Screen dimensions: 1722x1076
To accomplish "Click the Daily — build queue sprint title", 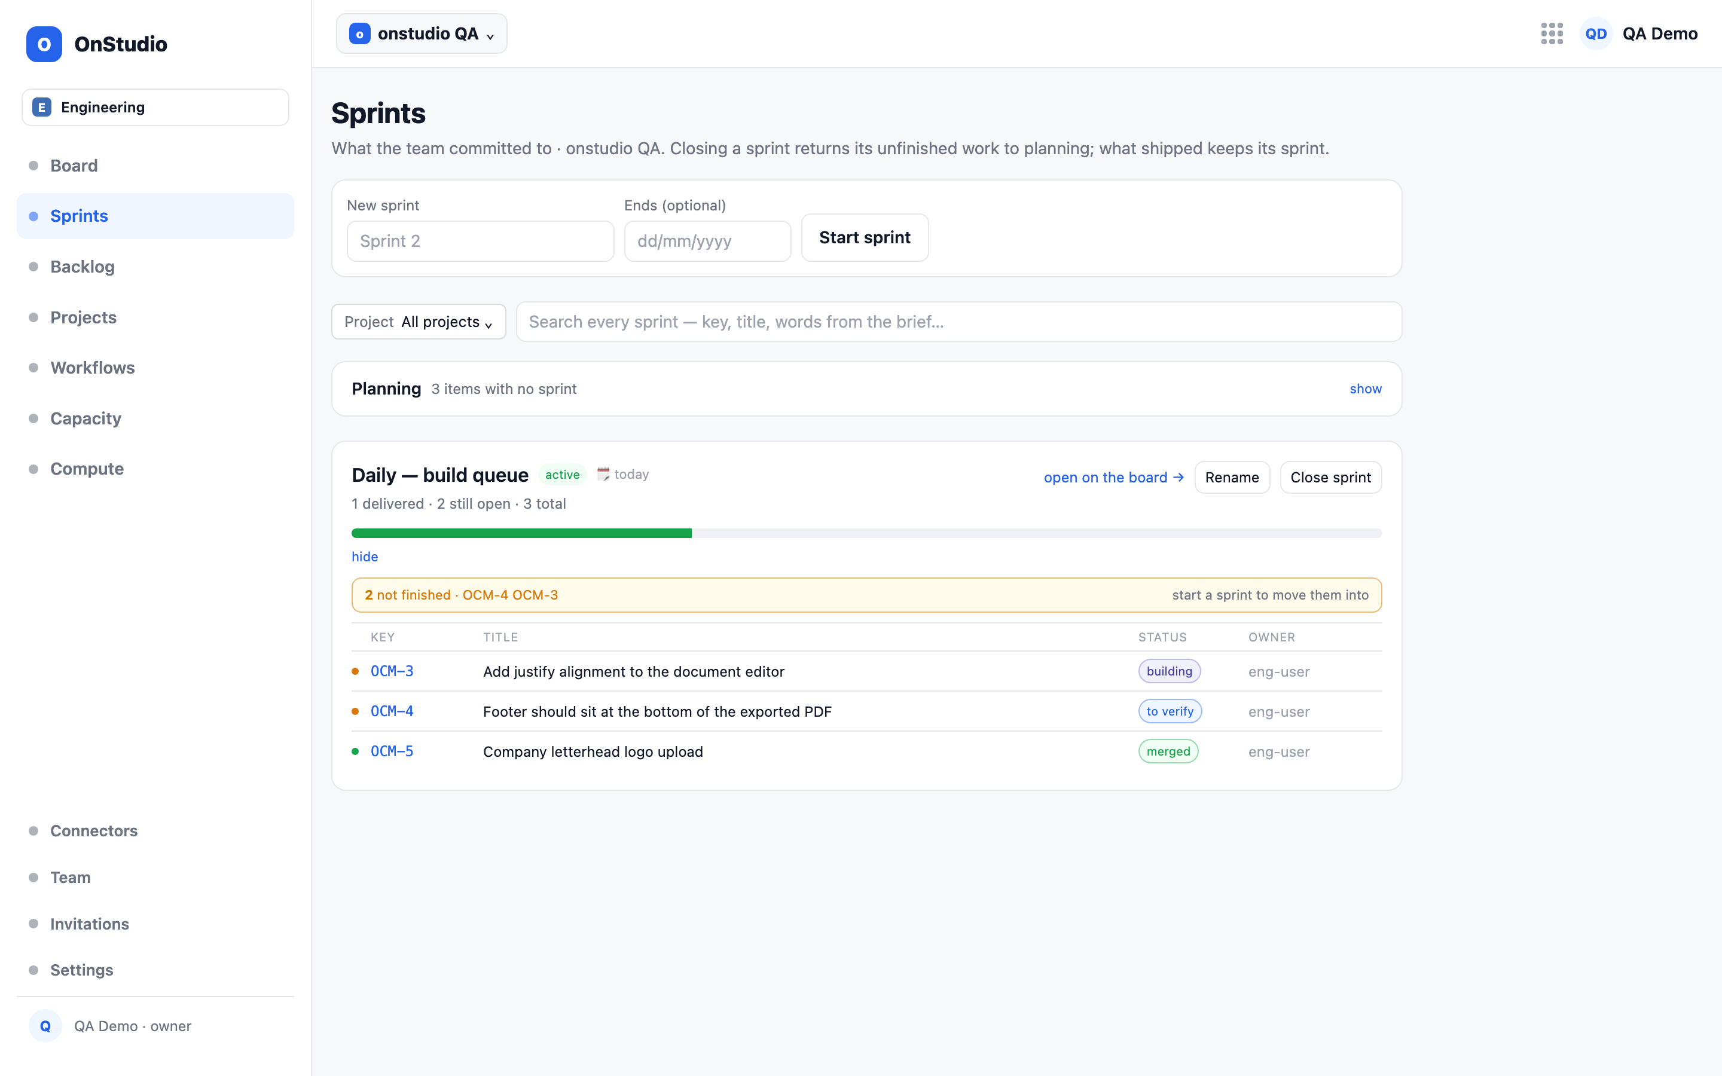I will tap(439, 475).
